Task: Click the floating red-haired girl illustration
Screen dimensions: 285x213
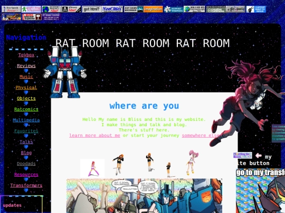Action: [x=245, y=103]
